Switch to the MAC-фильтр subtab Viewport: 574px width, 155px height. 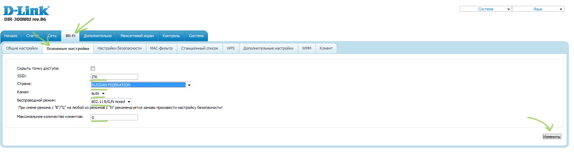161,49
